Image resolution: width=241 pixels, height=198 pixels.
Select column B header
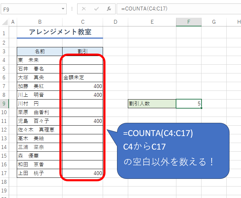[x=40, y=22]
